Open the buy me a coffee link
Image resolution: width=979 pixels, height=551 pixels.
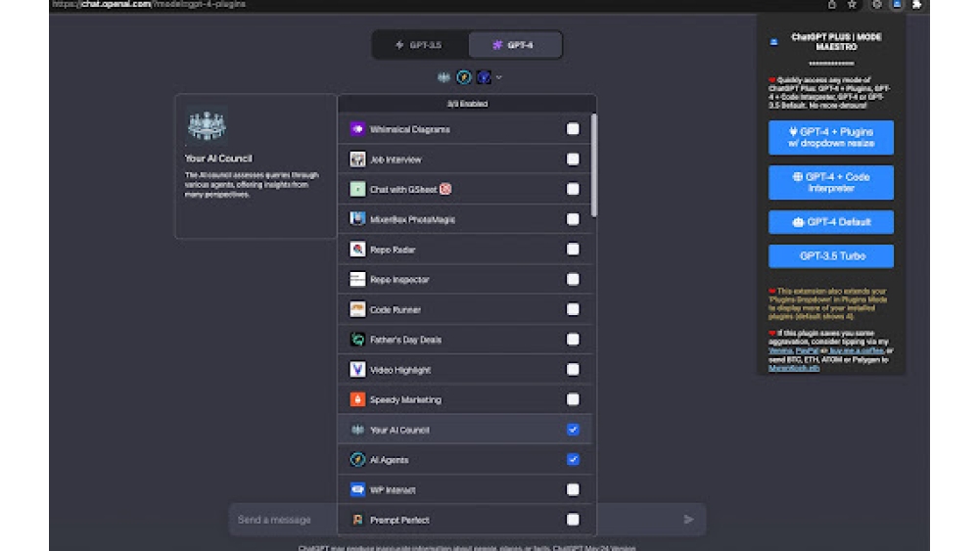tap(856, 350)
